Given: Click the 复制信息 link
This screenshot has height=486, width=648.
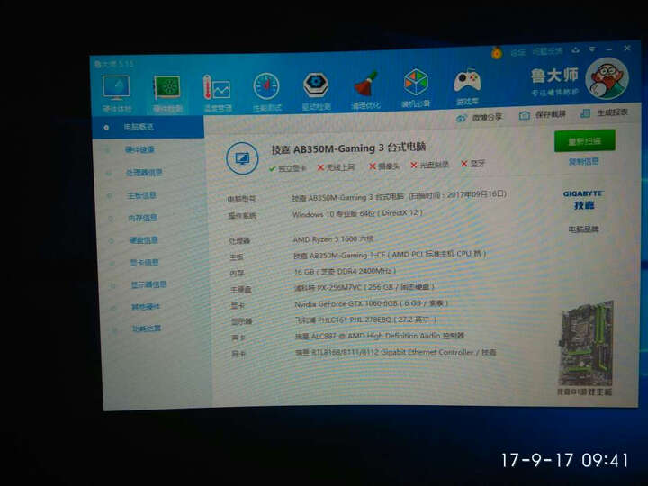Looking at the screenshot, I should 584,162.
